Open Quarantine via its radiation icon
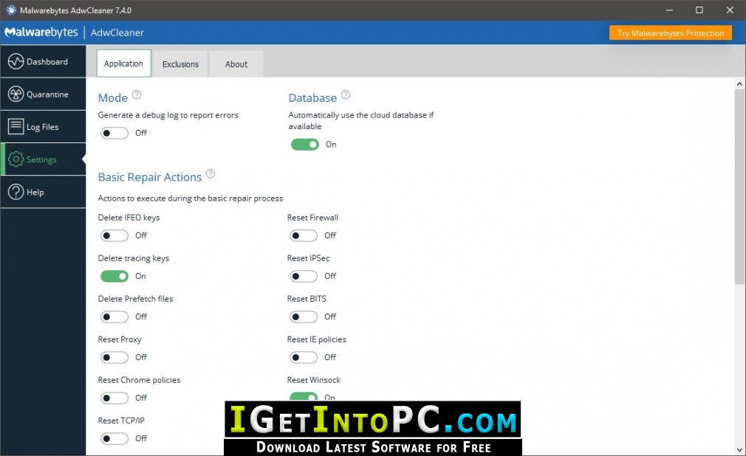Image resolution: width=746 pixels, height=456 pixels. click(16, 94)
